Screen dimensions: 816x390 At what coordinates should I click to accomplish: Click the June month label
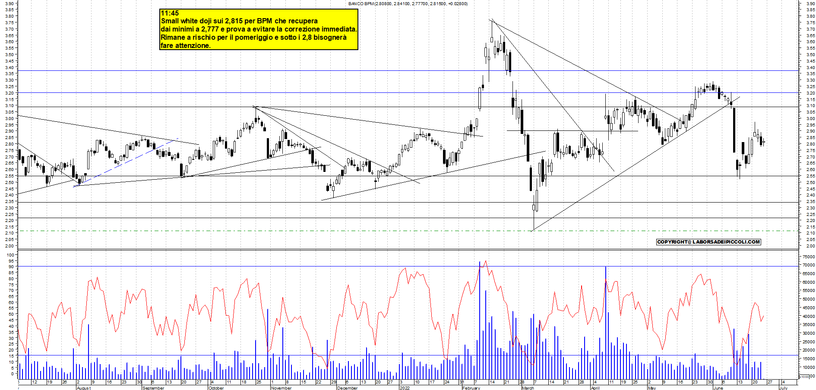point(718,388)
